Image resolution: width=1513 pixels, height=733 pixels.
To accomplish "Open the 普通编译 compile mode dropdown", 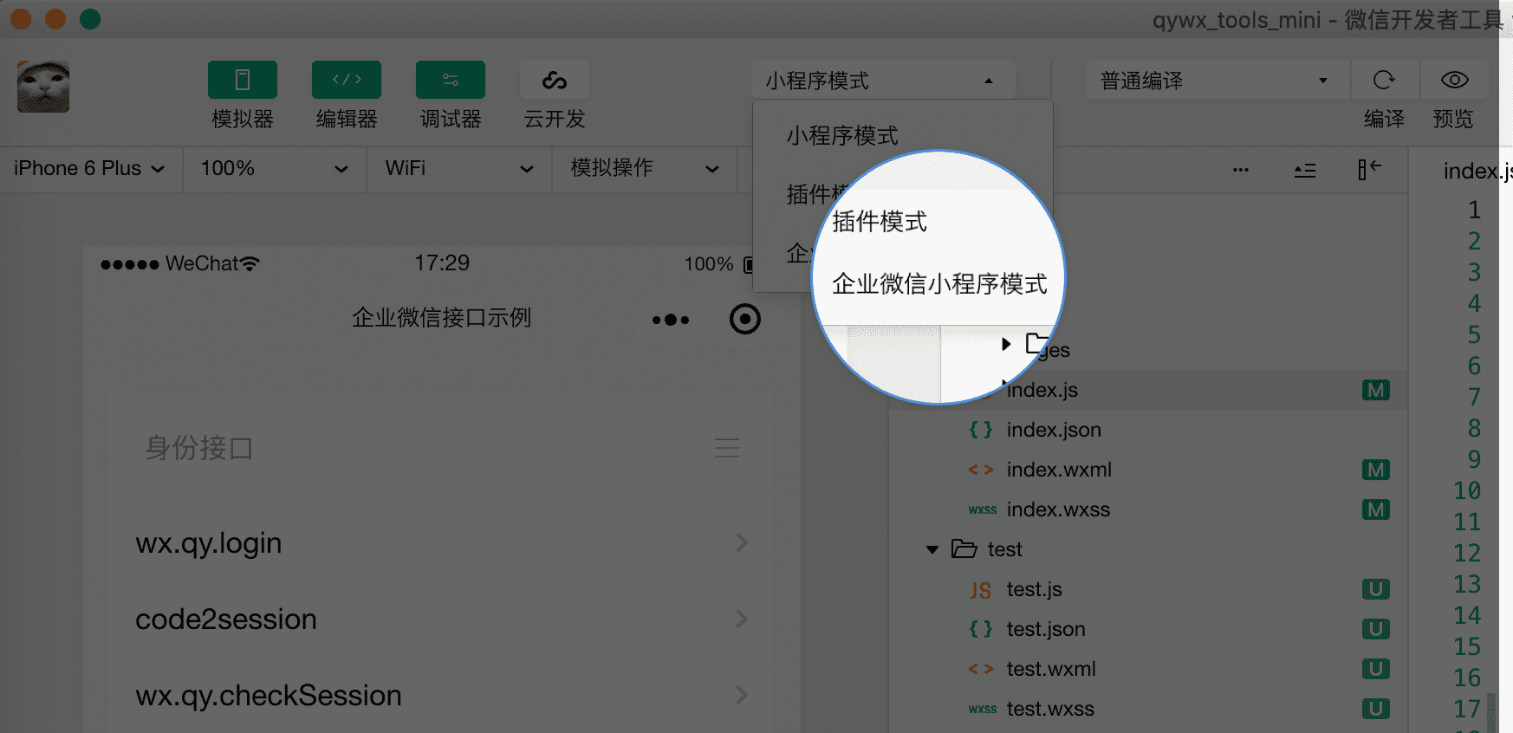I will [x=1218, y=81].
